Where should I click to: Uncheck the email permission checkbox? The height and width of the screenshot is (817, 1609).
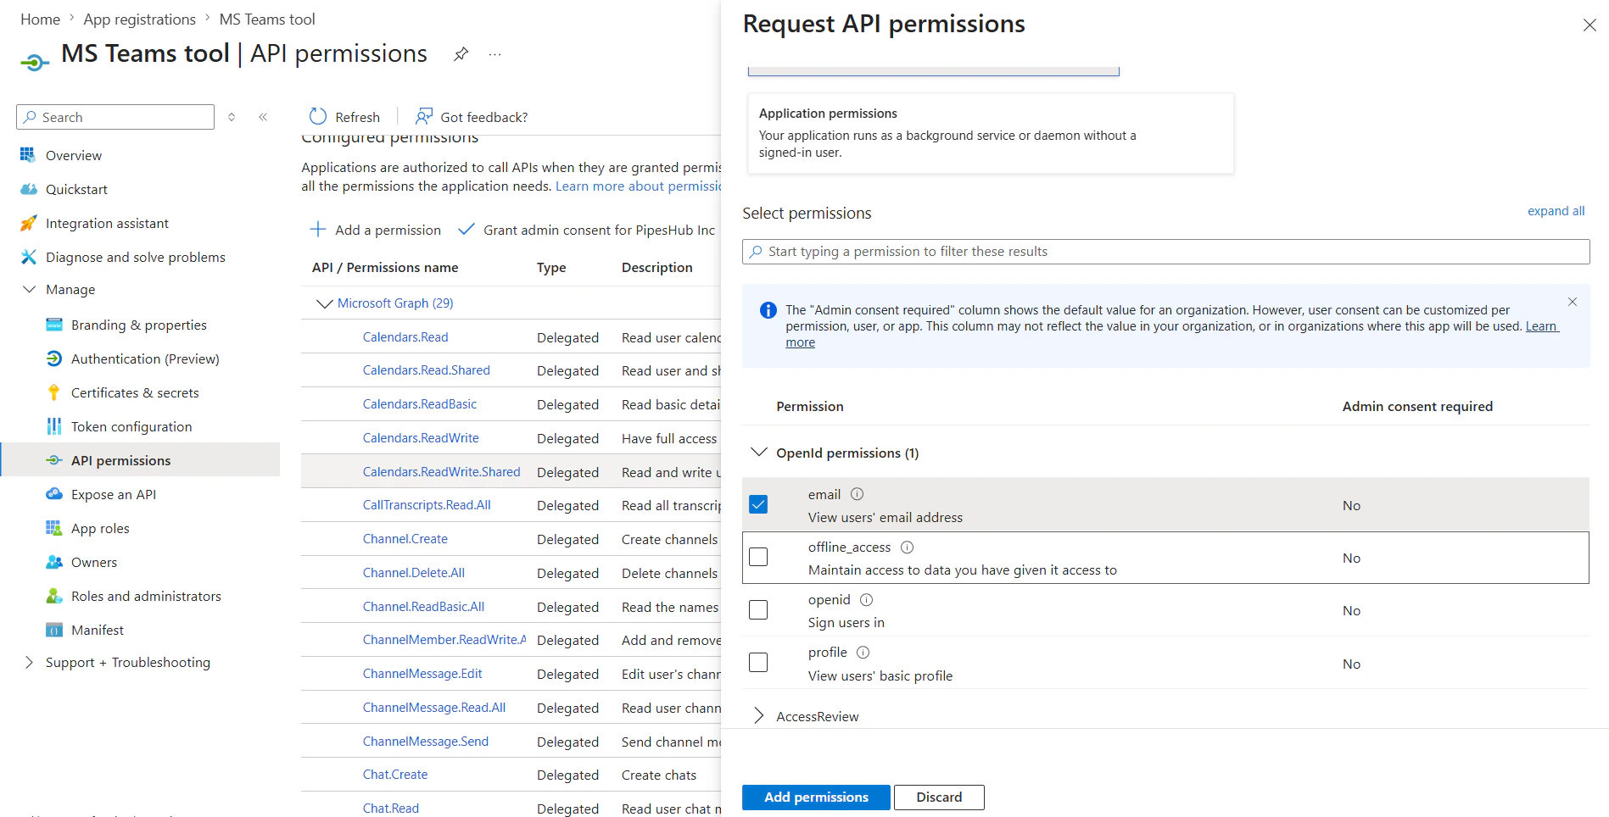pyautogui.click(x=757, y=503)
